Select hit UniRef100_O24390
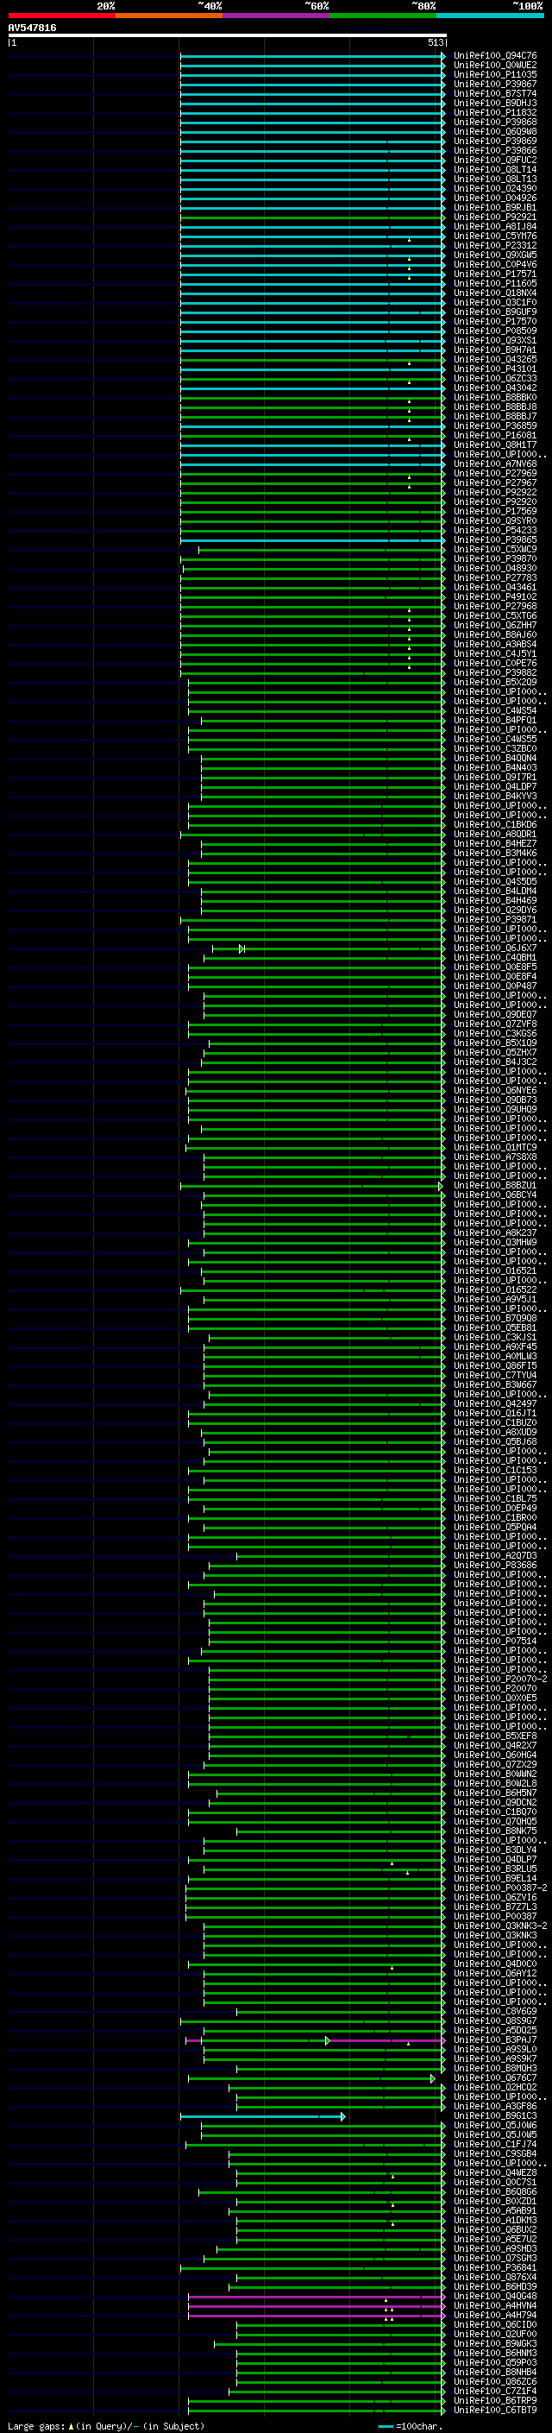 click(494, 188)
